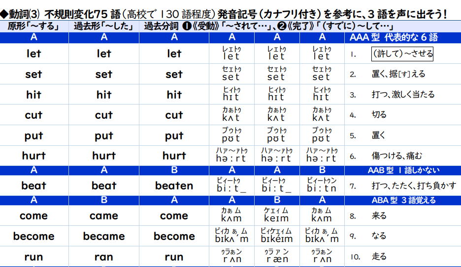Select the blue band label "AAA型 代表的な6語"
Image resolution: width=461 pixels, height=267 pixels.
(393, 37)
